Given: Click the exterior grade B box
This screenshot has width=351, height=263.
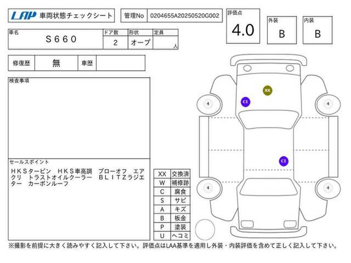Looking at the screenshot, I should pos(282,30).
